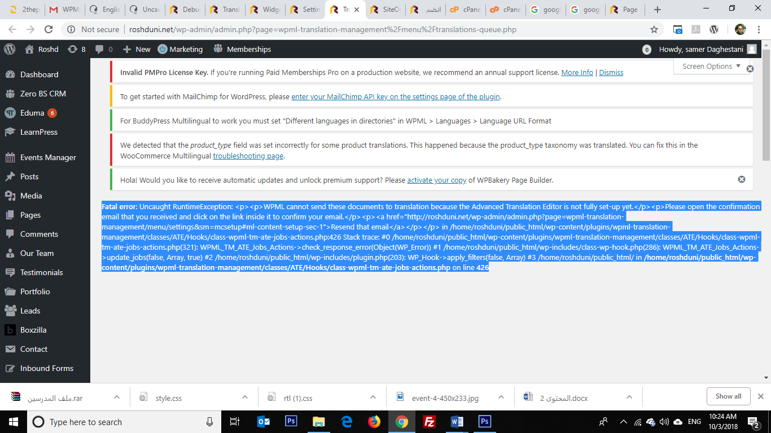Expand options for style.css download
Screen dimensions: 771x433
coord(245,397)
